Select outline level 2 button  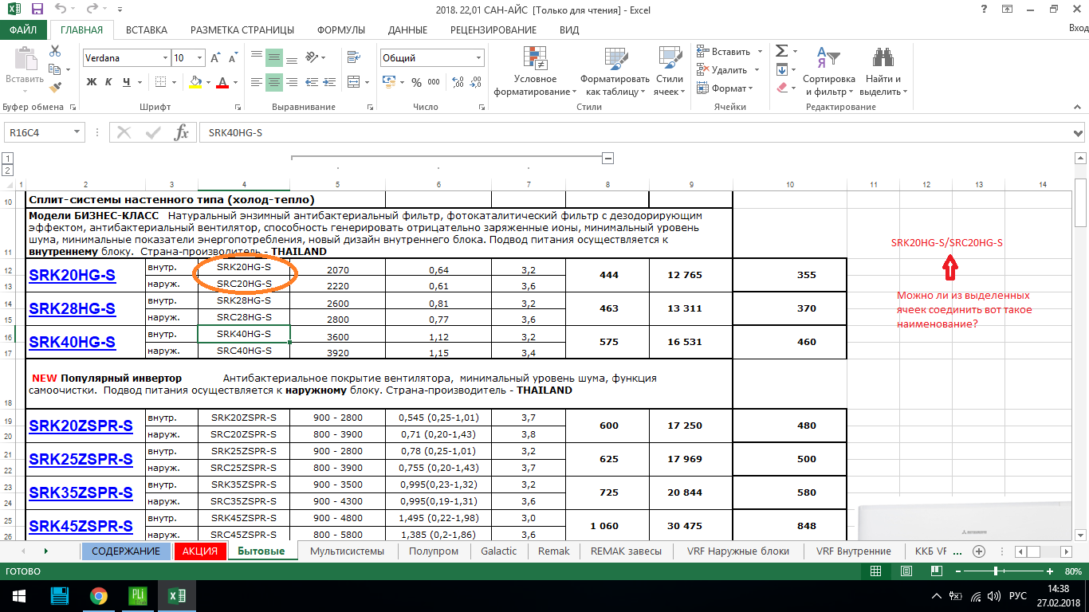point(7,171)
